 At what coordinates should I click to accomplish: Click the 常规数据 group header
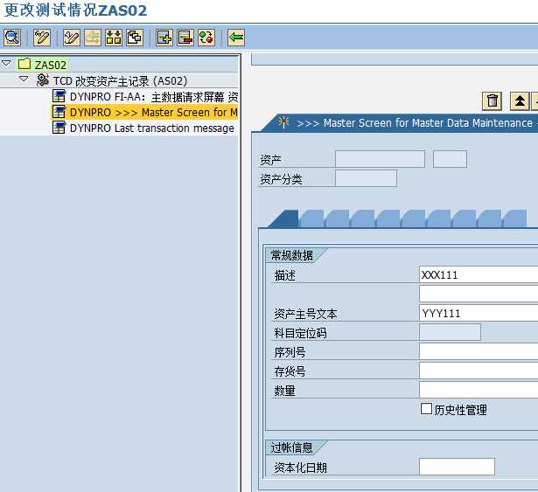coord(292,255)
